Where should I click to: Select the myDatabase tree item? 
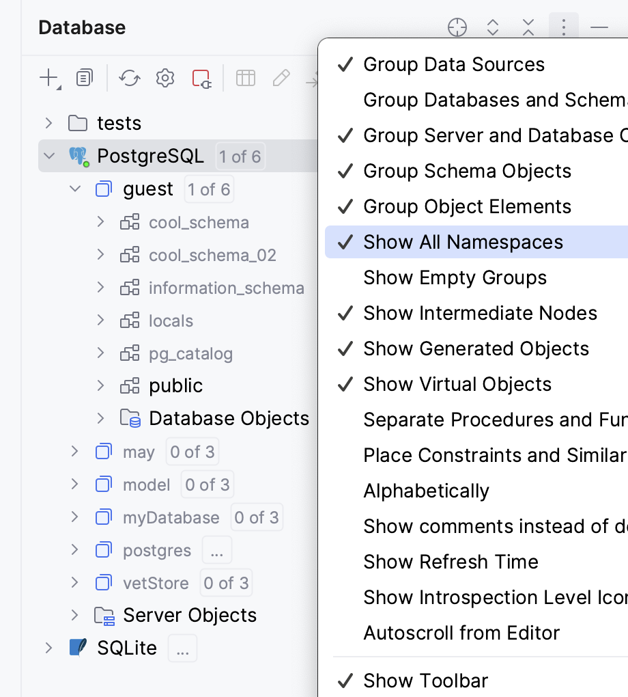pos(171,517)
